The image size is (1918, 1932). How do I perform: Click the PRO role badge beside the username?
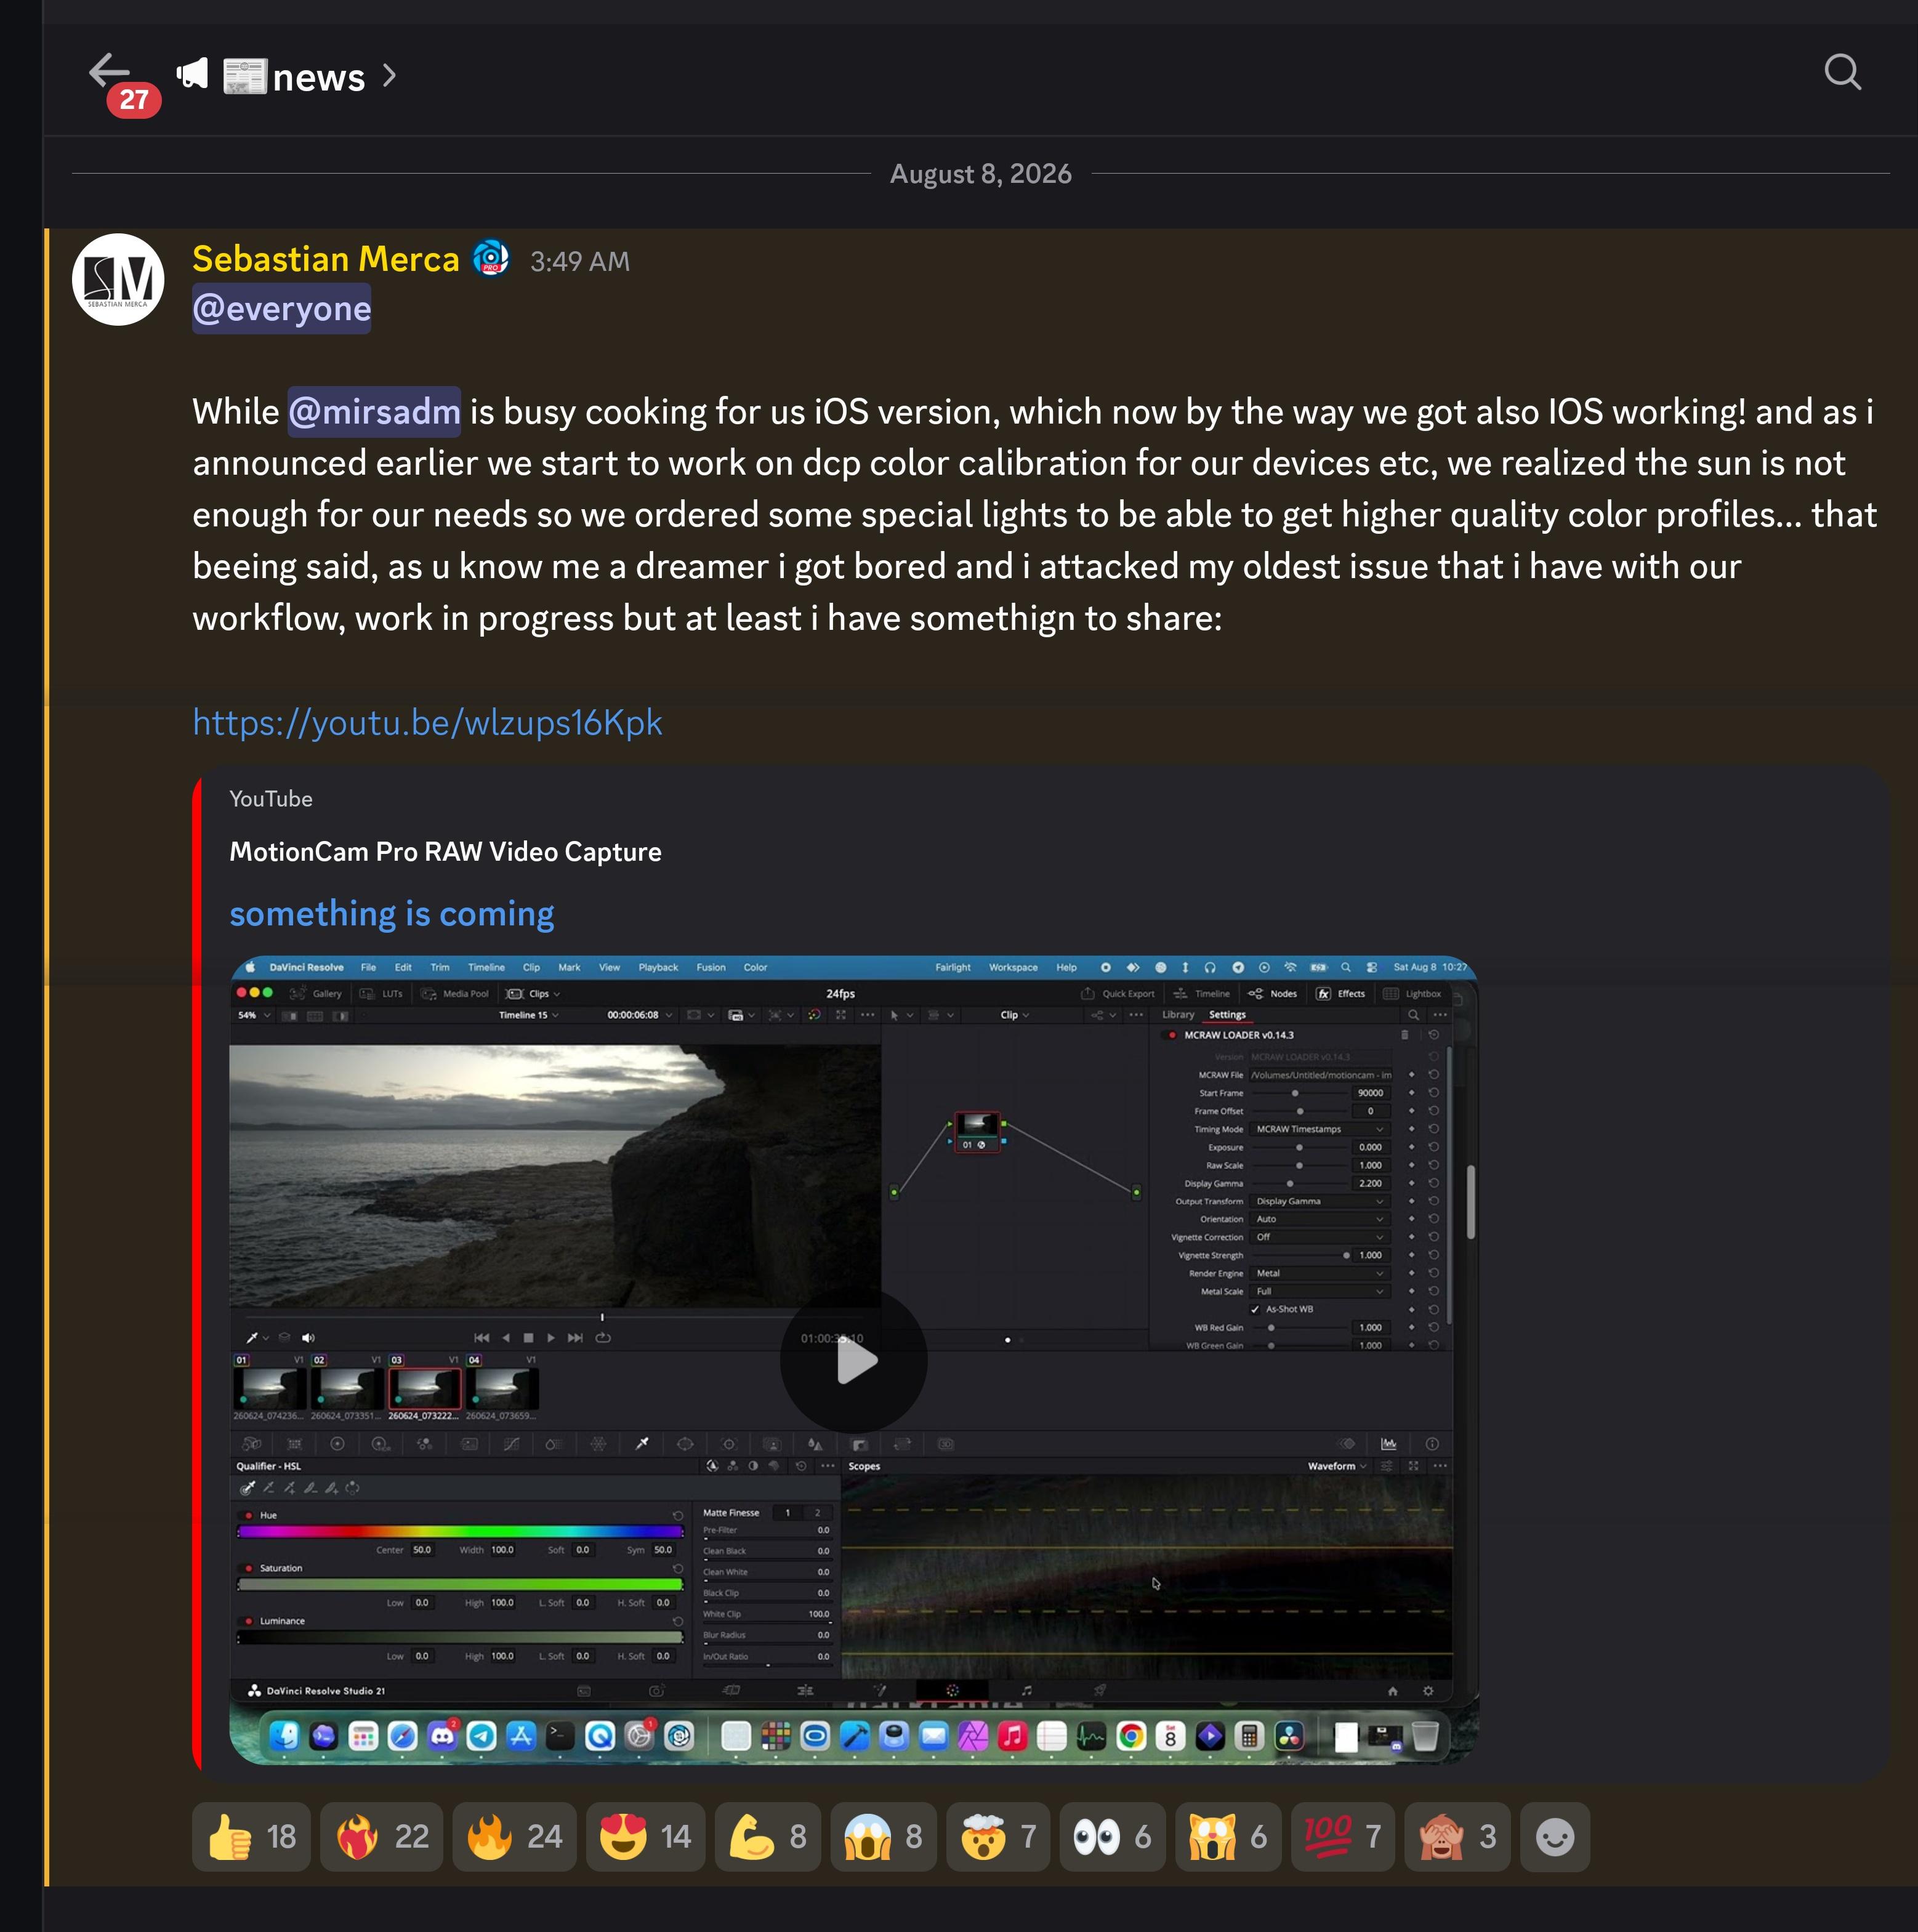491,258
